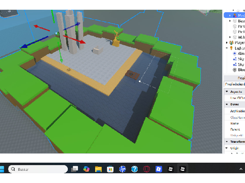The image size is (245, 183).
Task: Click the Lighting service bulb icon
Action: [231, 48]
